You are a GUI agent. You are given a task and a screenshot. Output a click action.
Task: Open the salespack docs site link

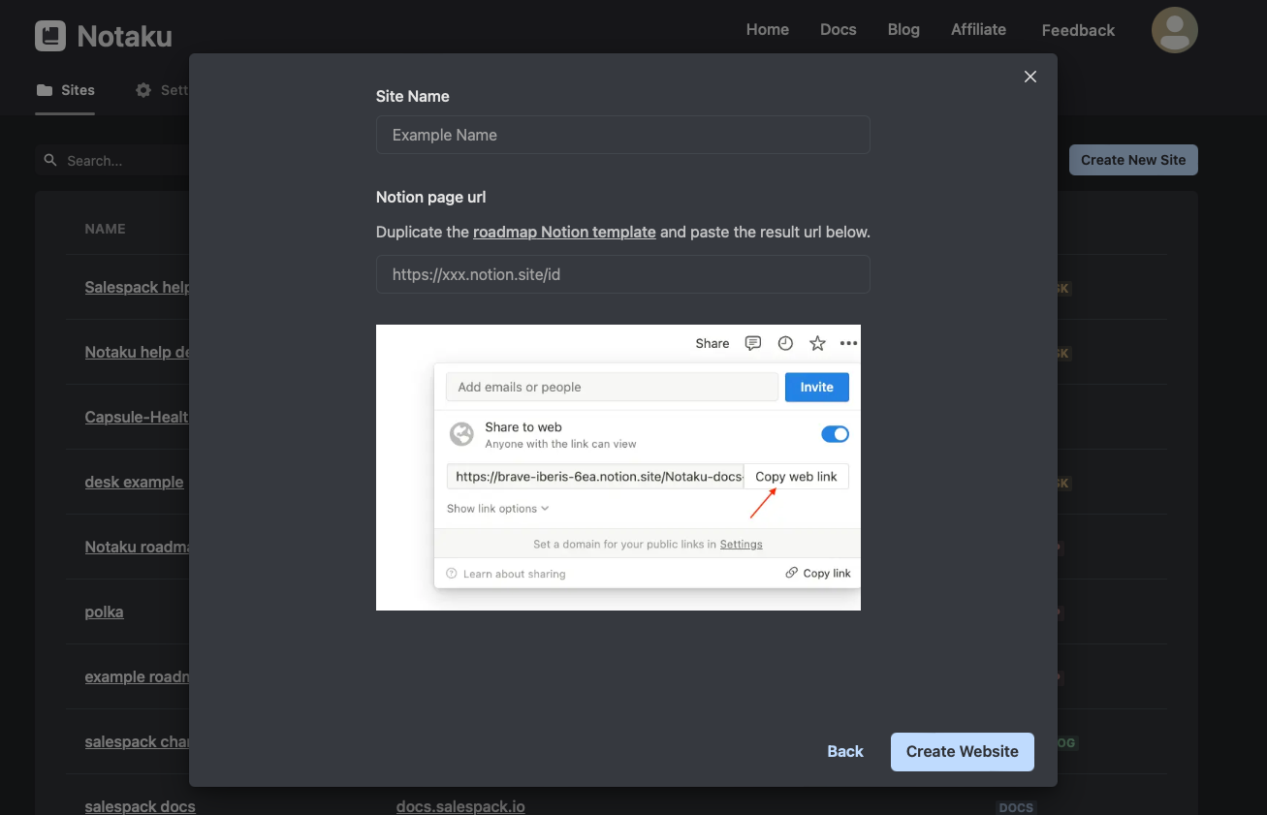(140, 806)
